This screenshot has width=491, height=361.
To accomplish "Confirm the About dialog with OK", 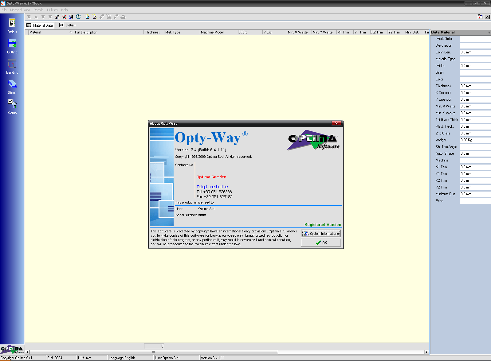I will [x=321, y=243].
